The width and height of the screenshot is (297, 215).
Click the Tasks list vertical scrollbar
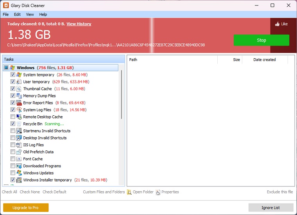[x=121, y=94]
